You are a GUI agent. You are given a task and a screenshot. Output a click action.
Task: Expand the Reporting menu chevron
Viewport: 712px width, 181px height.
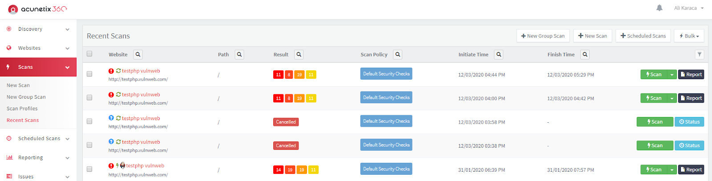(x=68, y=158)
